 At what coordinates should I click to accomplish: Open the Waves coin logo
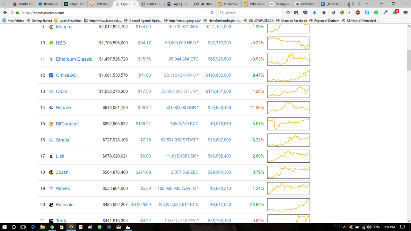pyautogui.click(x=51, y=189)
